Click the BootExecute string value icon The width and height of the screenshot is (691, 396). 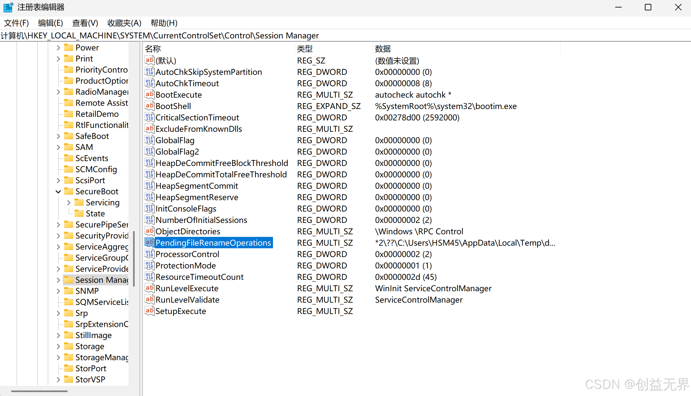149,95
